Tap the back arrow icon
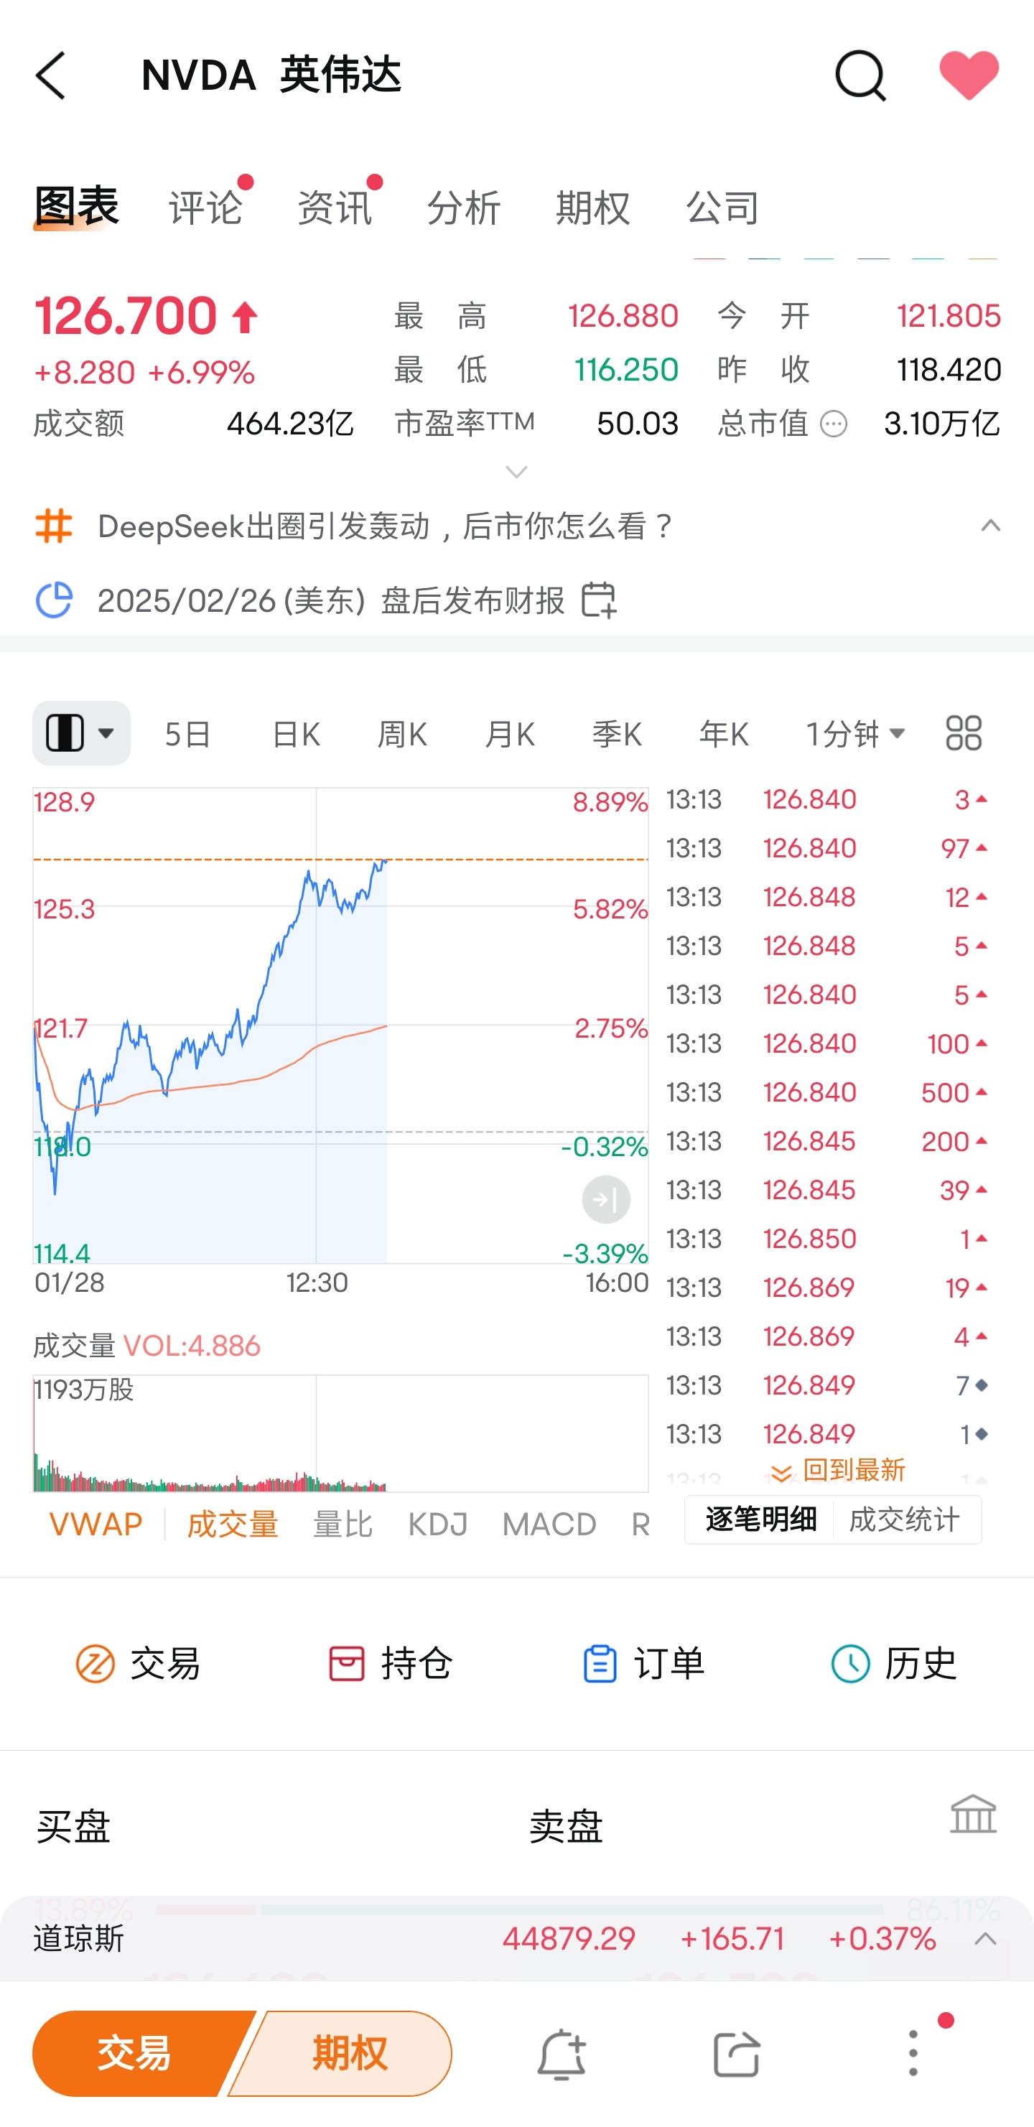 pos(51,75)
